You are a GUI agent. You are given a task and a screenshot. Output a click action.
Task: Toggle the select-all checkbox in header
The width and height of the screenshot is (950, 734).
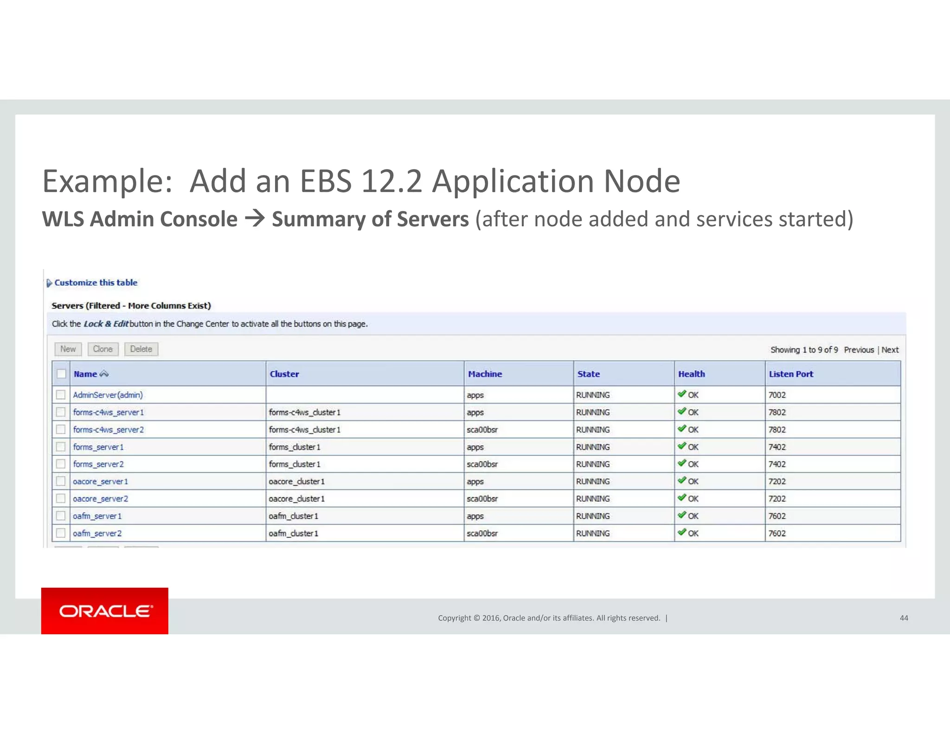(61, 374)
